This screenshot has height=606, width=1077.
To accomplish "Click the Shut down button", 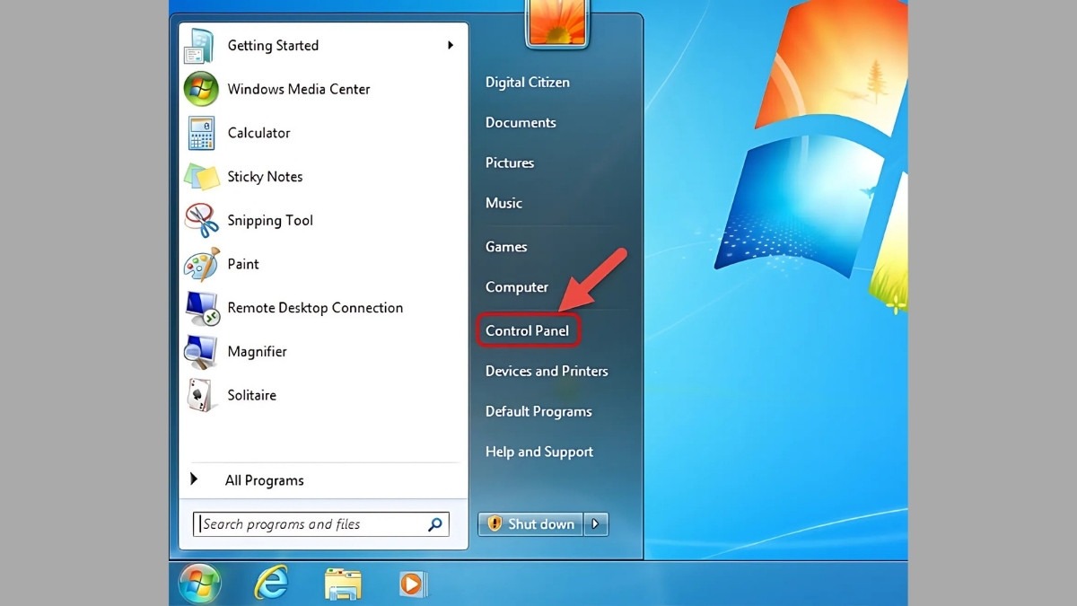I will [x=530, y=524].
